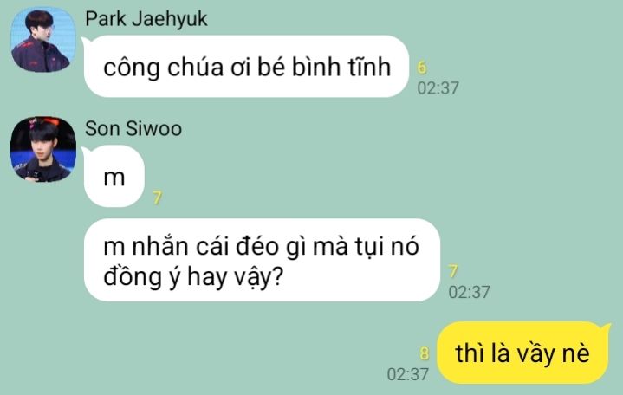The width and height of the screenshot is (623, 395).
Task: Click the unread count 8 beside the yellow bubble
Action: point(425,353)
